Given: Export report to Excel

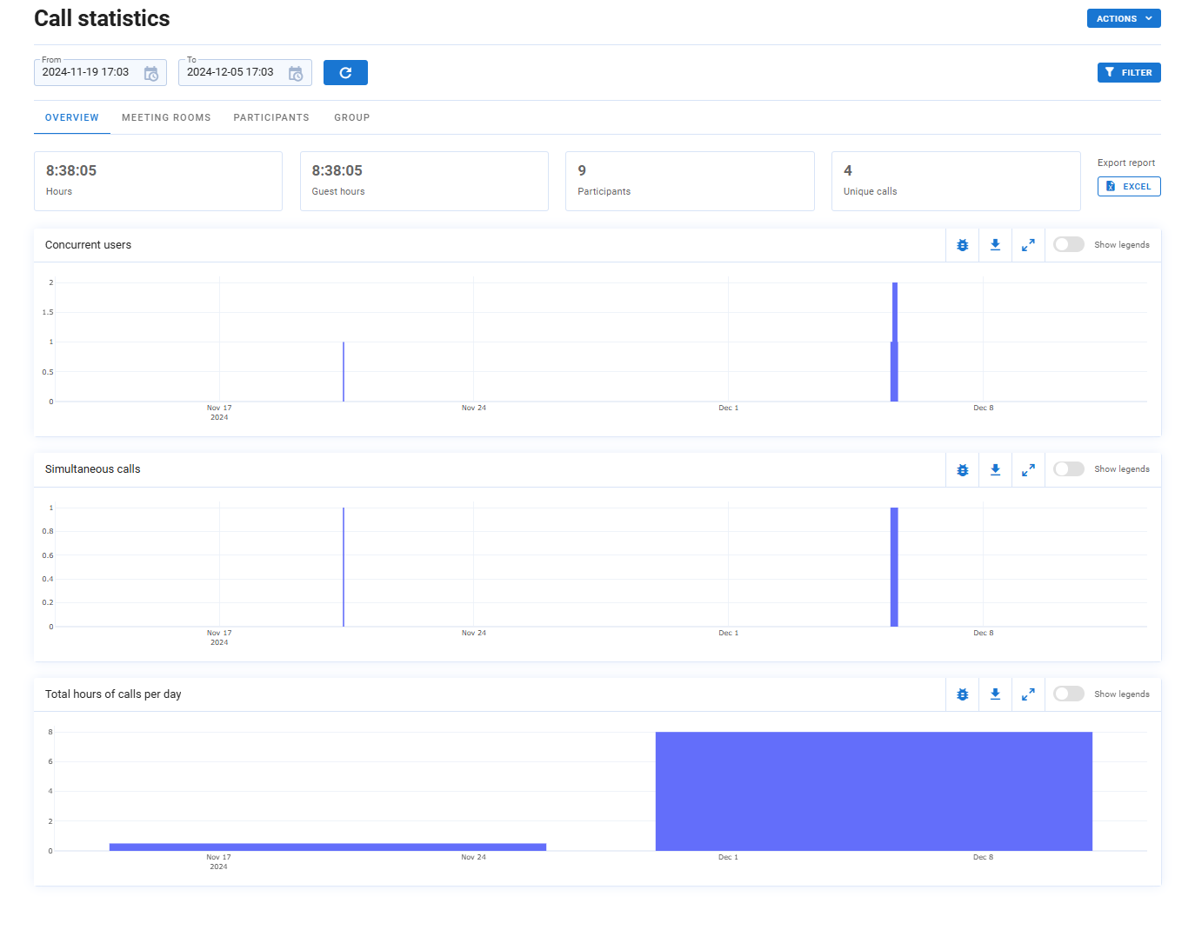Looking at the screenshot, I should point(1128,187).
